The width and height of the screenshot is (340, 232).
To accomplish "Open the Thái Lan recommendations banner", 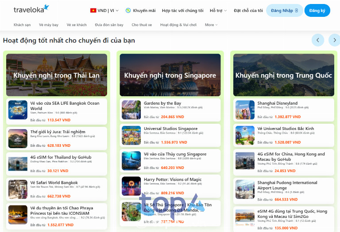I will pos(57,75).
